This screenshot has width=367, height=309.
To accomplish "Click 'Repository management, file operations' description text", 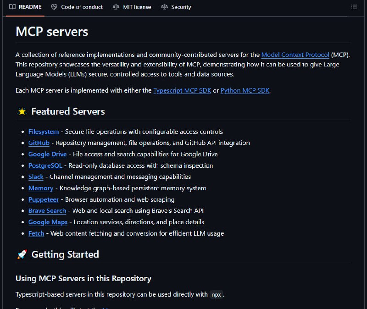I will tap(153, 143).
